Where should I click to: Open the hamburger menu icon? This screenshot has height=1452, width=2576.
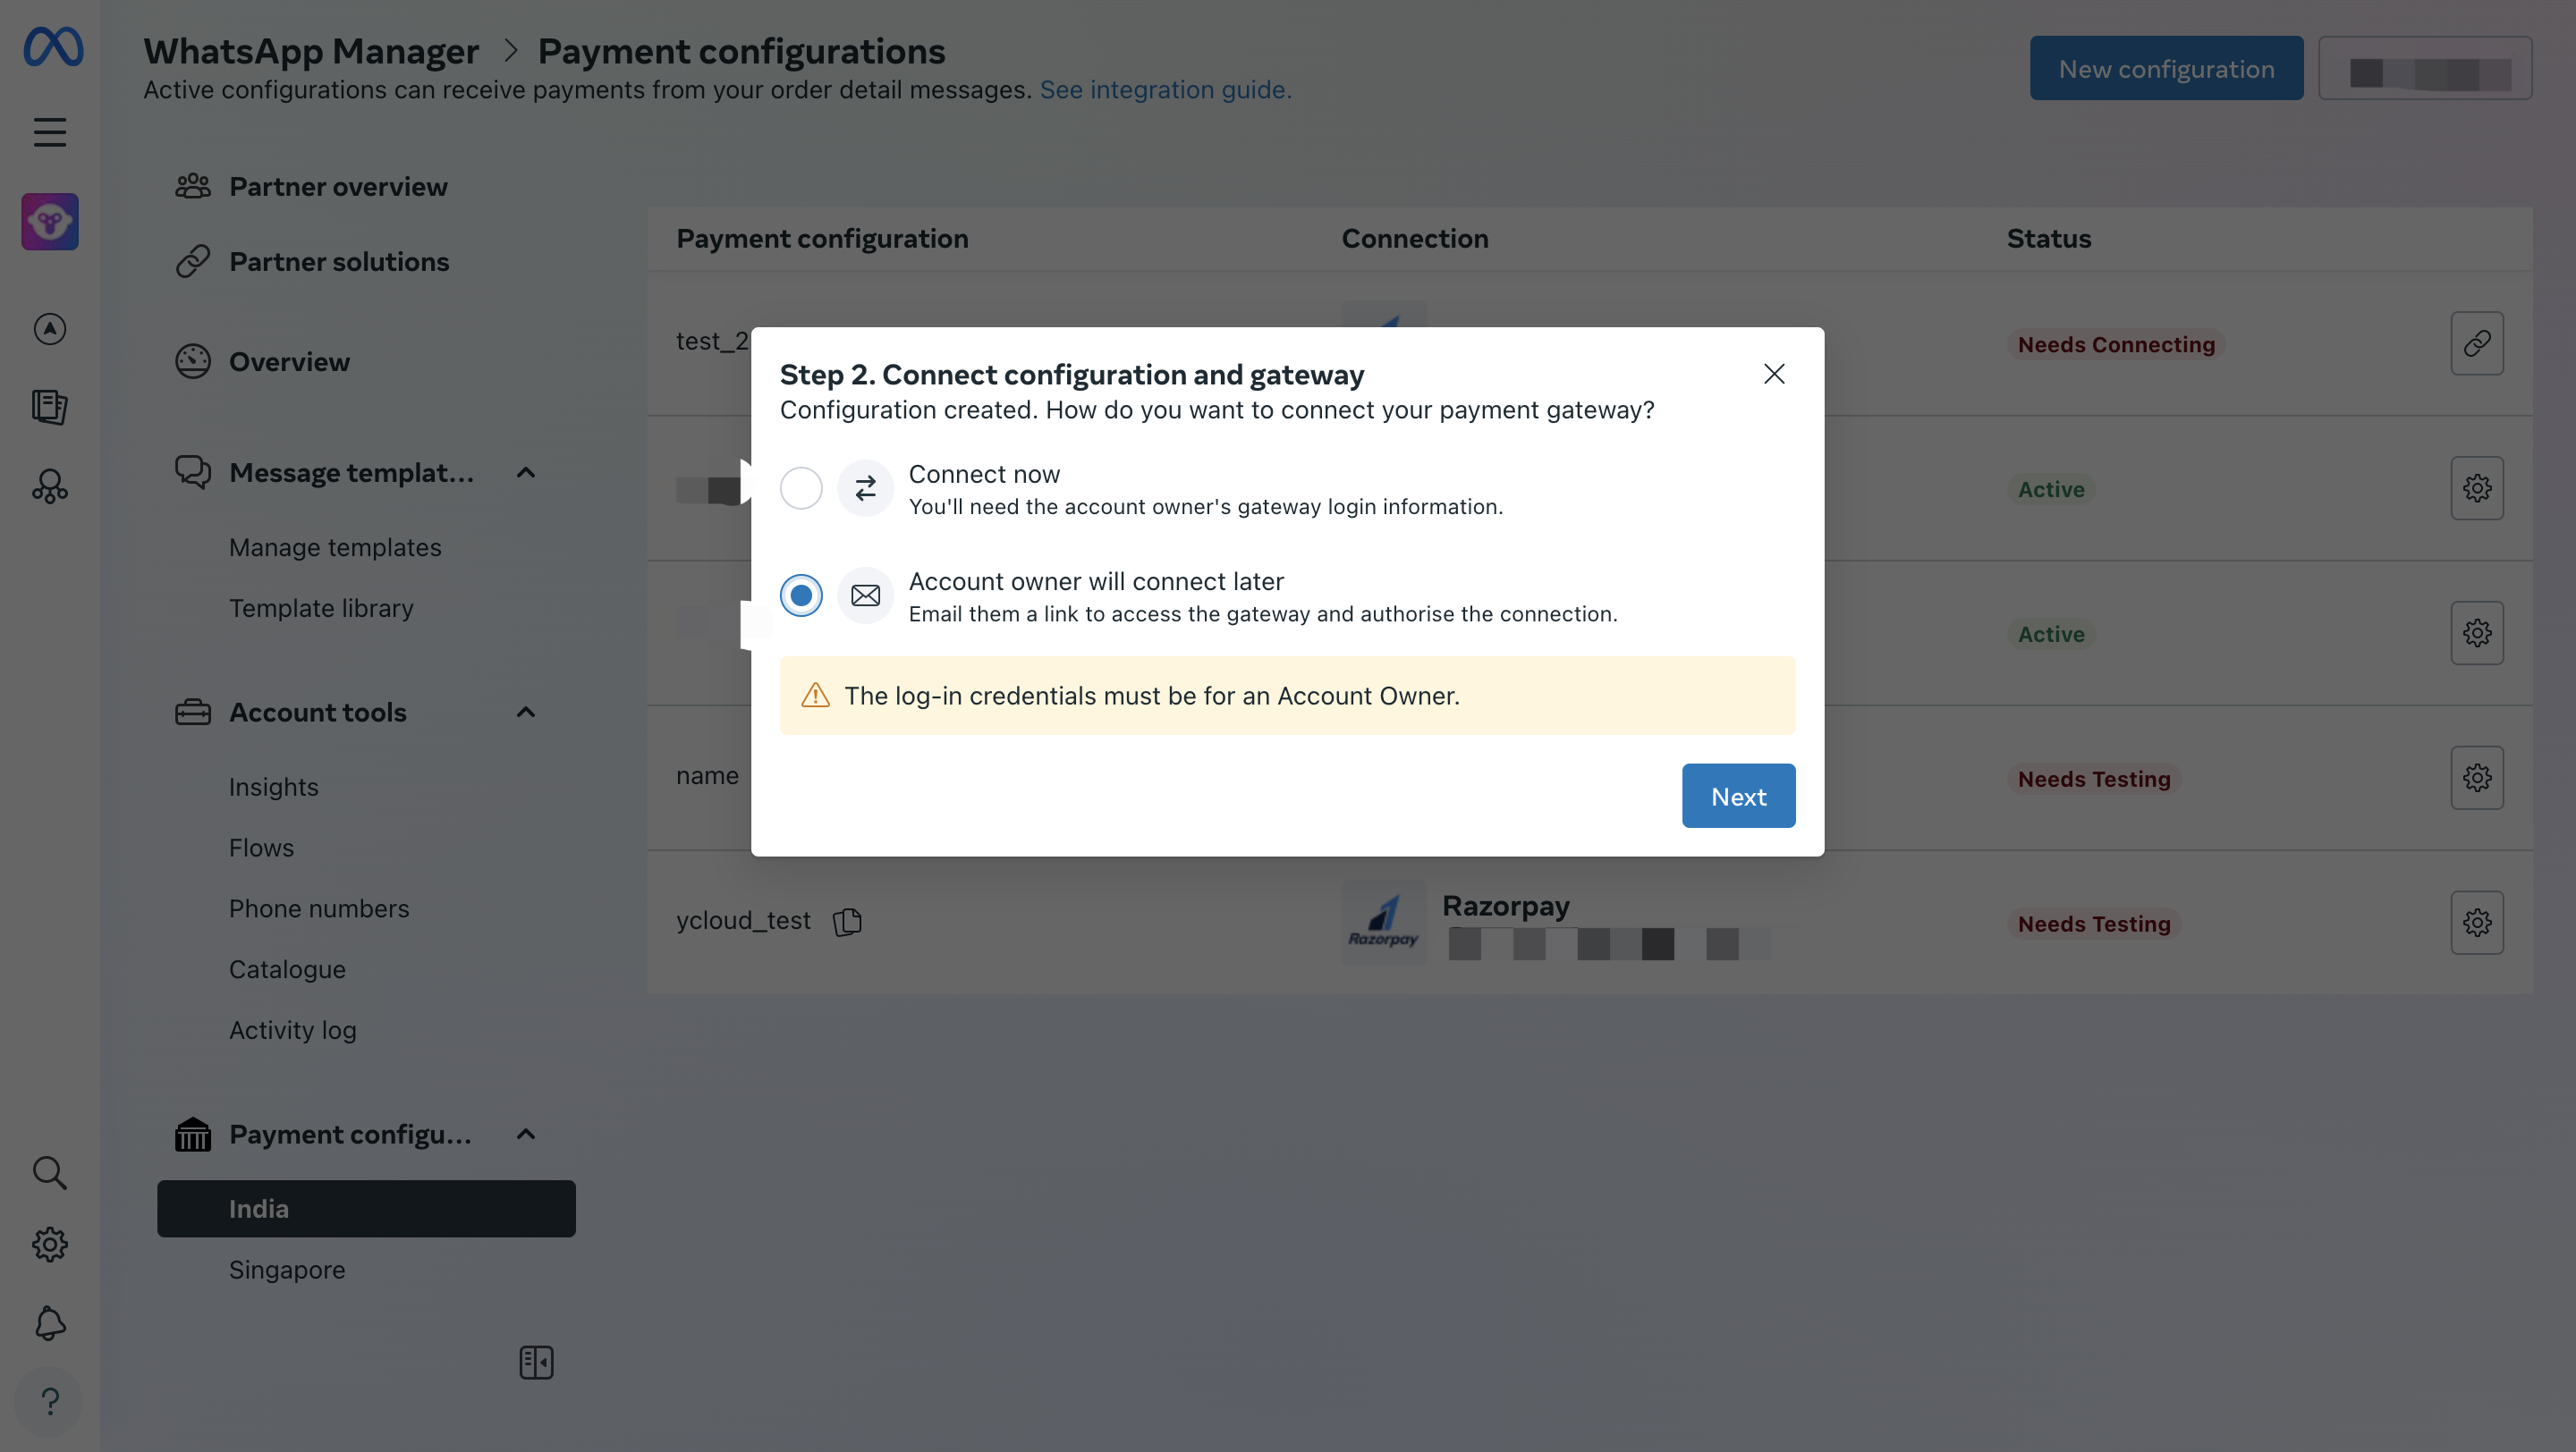(50, 132)
